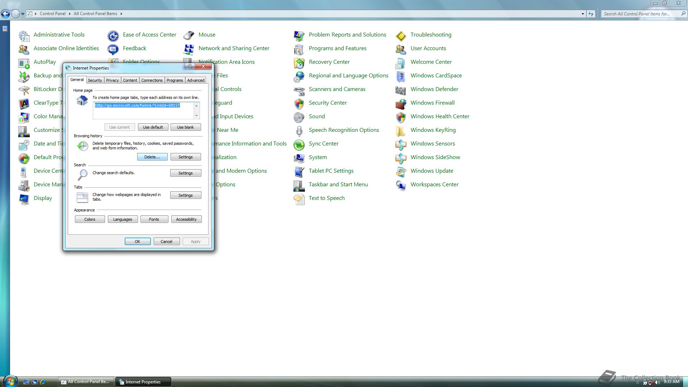Viewport: 688px width, 387px height.
Task: Open the Regional and Language Options globe icon
Action: tap(299, 76)
